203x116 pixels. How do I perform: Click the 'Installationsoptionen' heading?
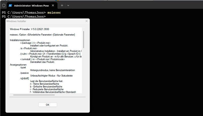coord(20,40)
